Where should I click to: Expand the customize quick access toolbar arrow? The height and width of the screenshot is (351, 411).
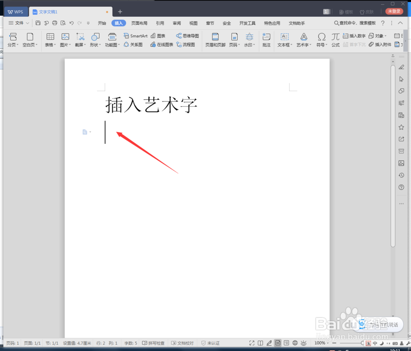coord(88,23)
